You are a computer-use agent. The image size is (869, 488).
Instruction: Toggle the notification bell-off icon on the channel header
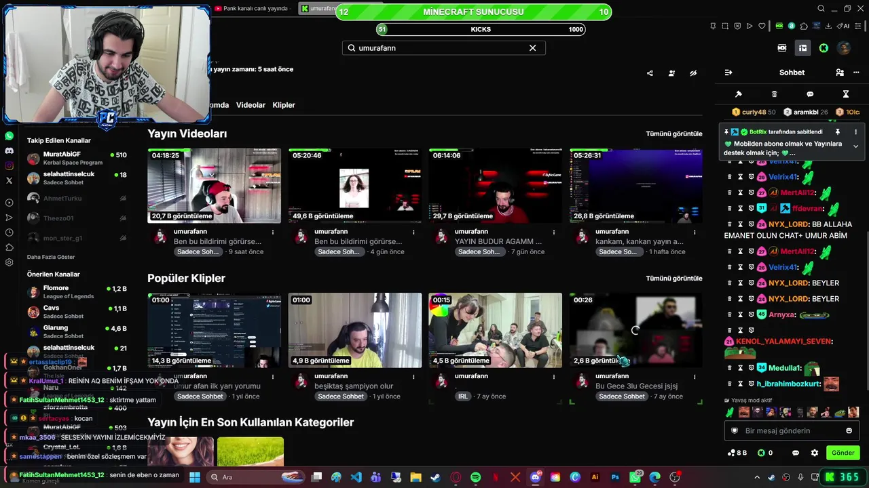693,73
